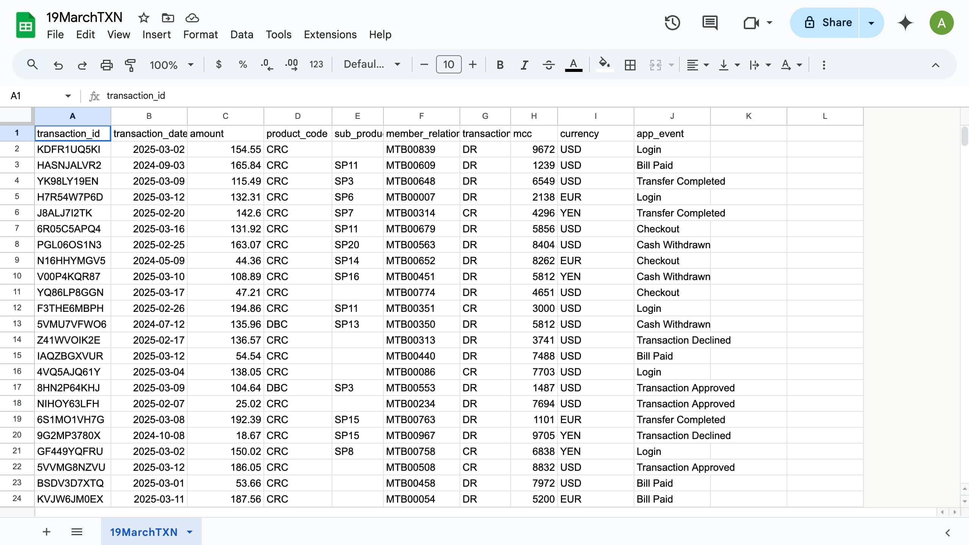Redo the last action
Image resolution: width=969 pixels, height=545 pixels.
click(x=82, y=65)
